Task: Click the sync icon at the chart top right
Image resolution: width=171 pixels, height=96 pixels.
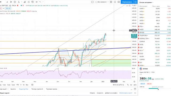Action: point(129,6)
